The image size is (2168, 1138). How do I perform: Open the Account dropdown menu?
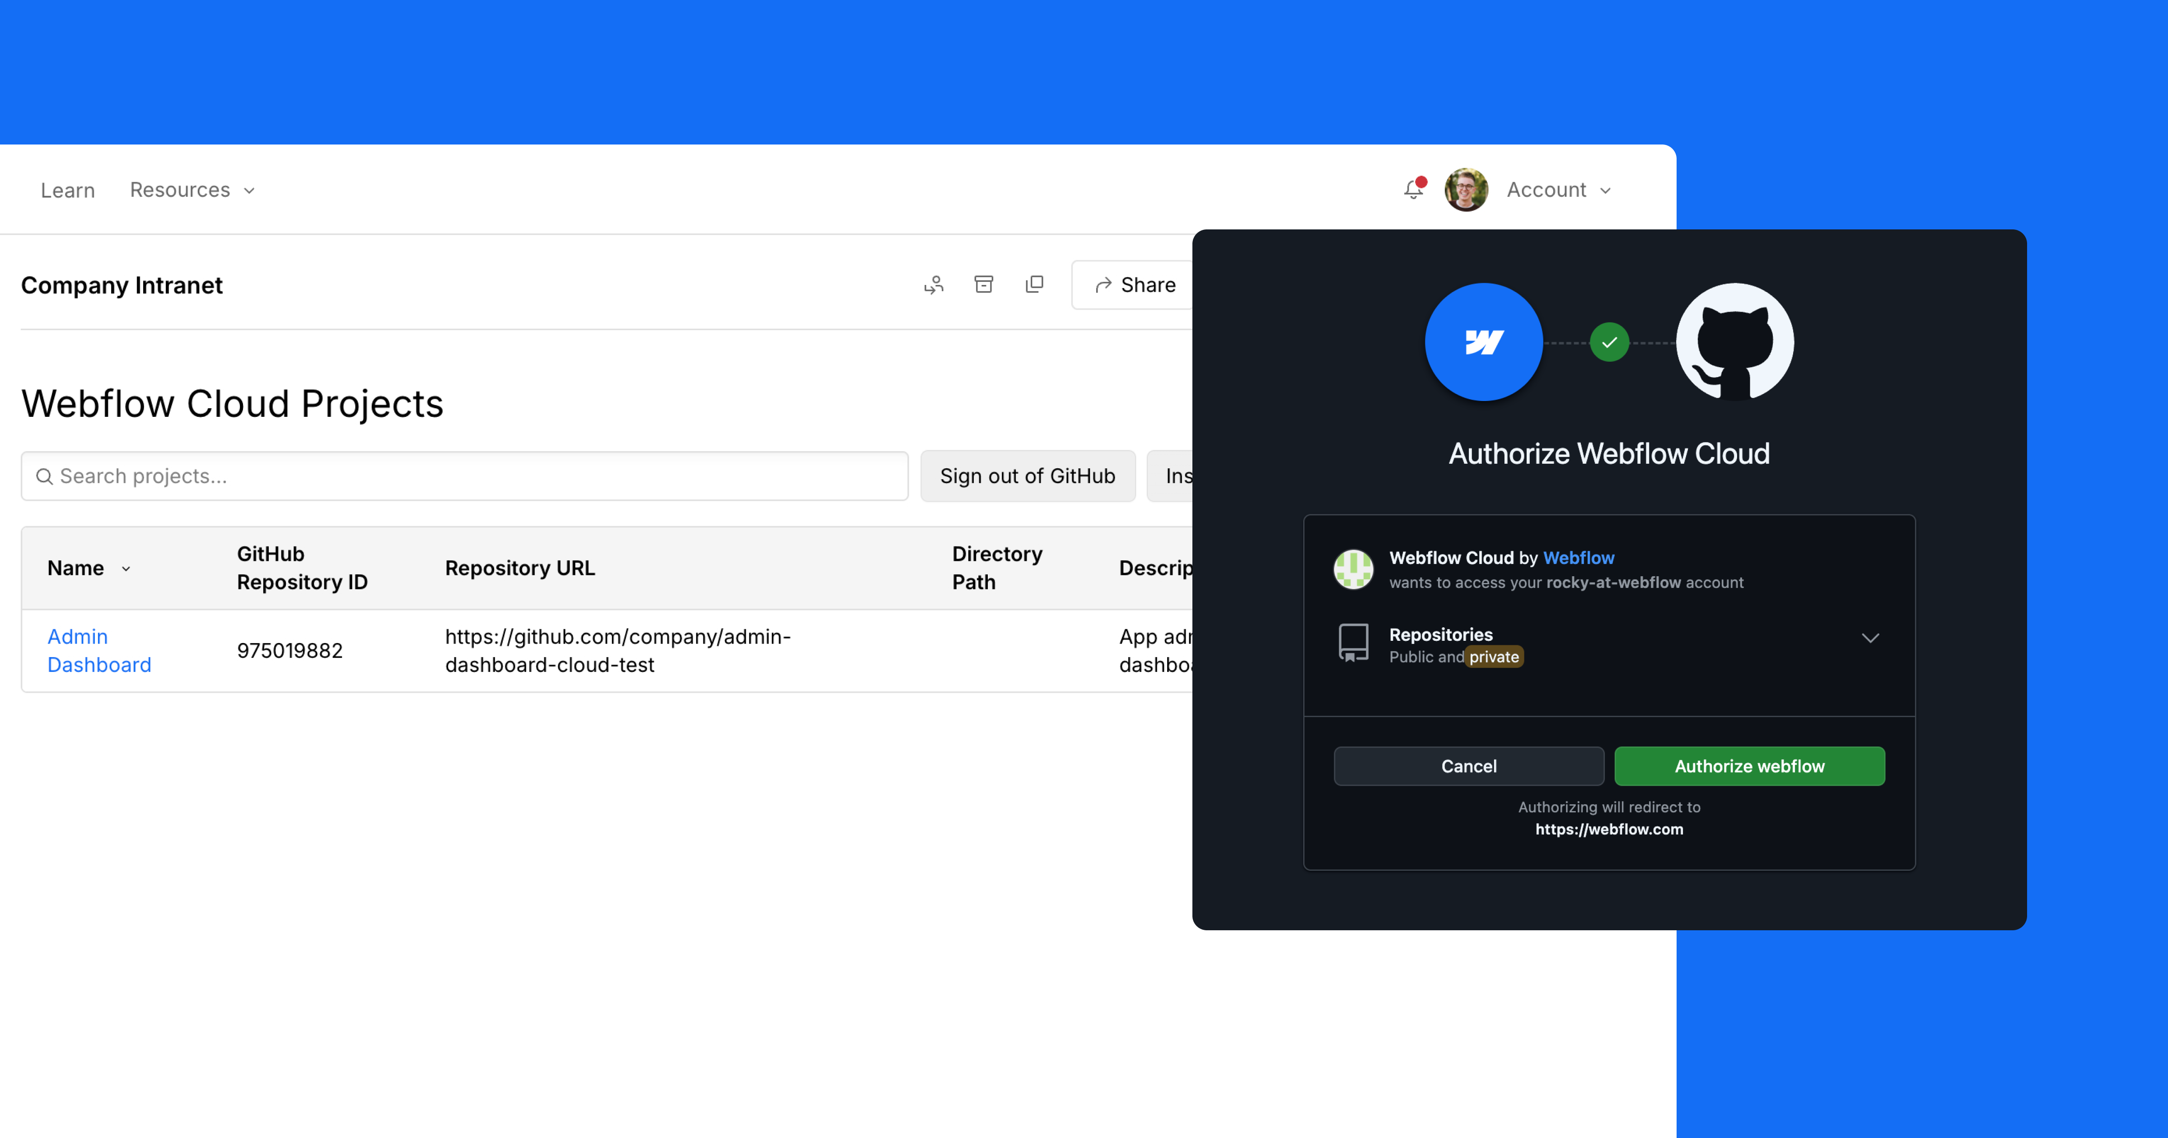[x=1559, y=190]
